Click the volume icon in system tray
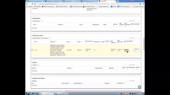The width and height of the screenshot is (170, 95). 135,94
